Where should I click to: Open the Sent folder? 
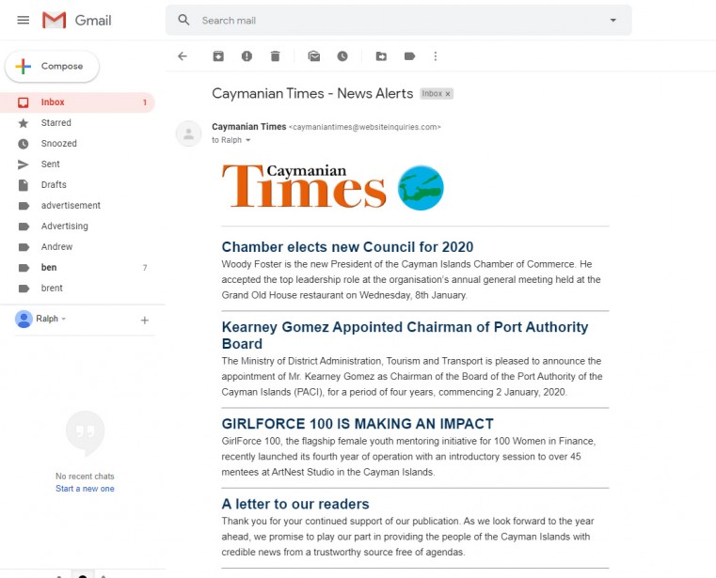77,164
